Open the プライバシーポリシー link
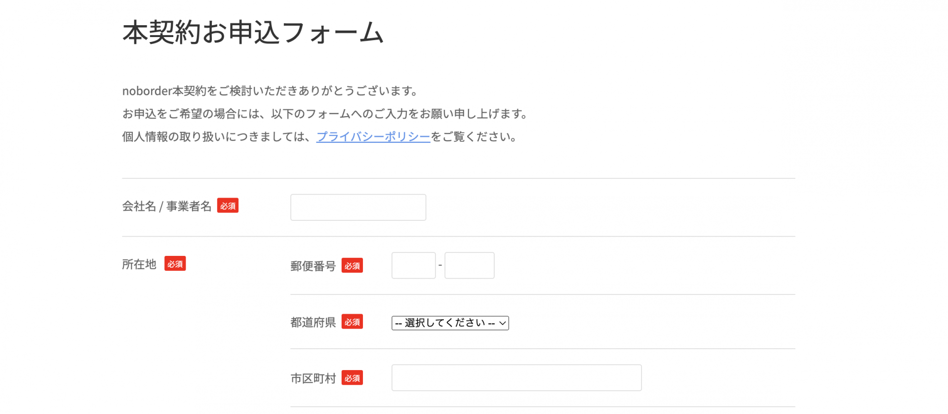This screenshot has height=414, width=948. click(373, 137)
